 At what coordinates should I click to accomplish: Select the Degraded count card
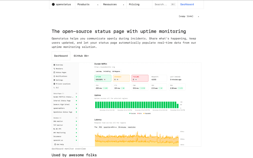point(121,78)
